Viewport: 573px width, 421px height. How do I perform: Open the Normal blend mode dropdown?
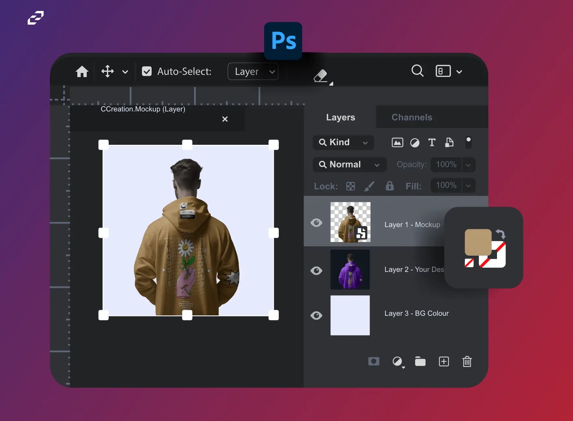[x=350, y=165]
